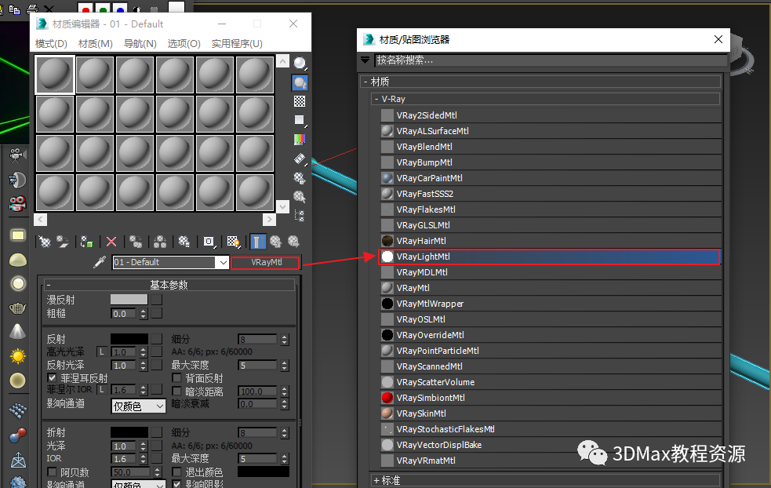This screenshot has height=488, width=771.
Task: Toggle the checkered Background icon
Action: click(300, 101)
